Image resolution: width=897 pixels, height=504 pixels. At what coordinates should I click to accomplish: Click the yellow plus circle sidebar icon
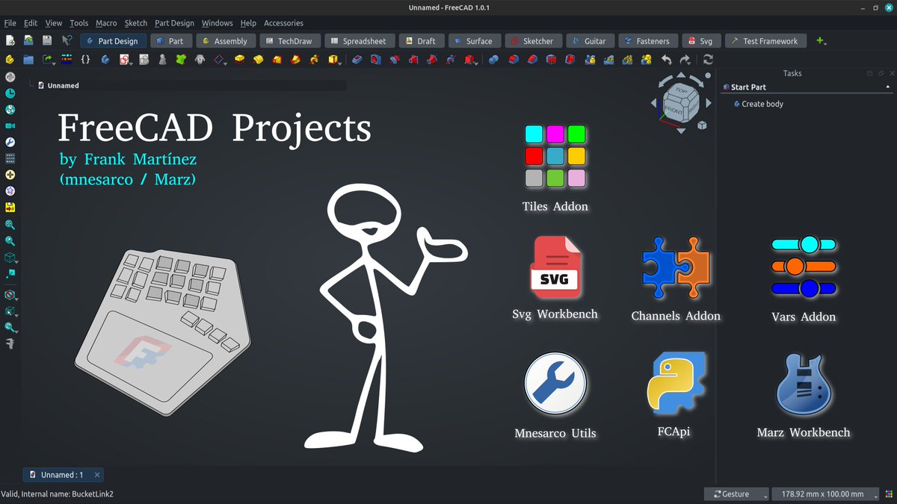(10, 175)
